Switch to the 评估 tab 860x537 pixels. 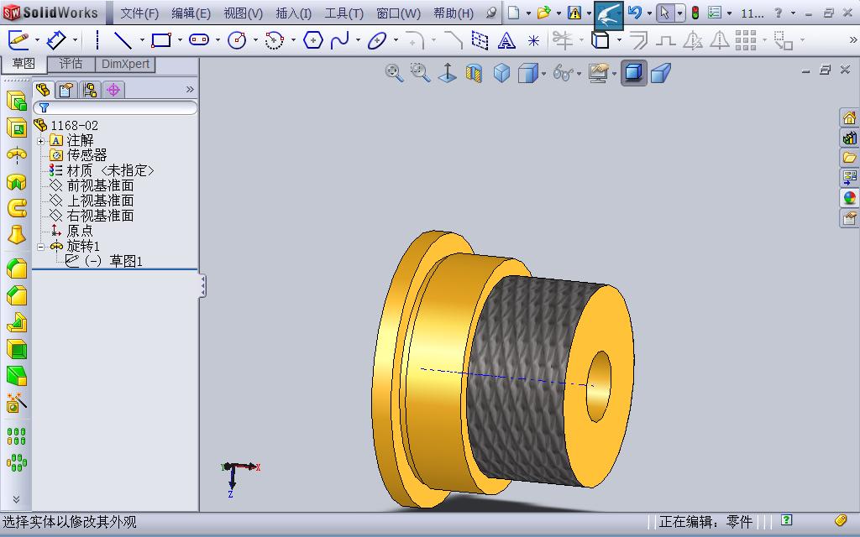71,64
